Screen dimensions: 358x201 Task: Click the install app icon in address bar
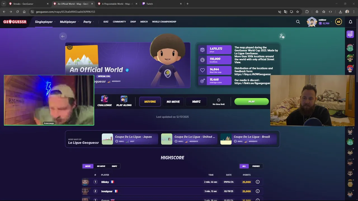(291, 12)
